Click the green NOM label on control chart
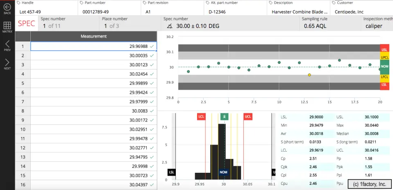Screen dimensions: 393x190 tap(384, 66)
